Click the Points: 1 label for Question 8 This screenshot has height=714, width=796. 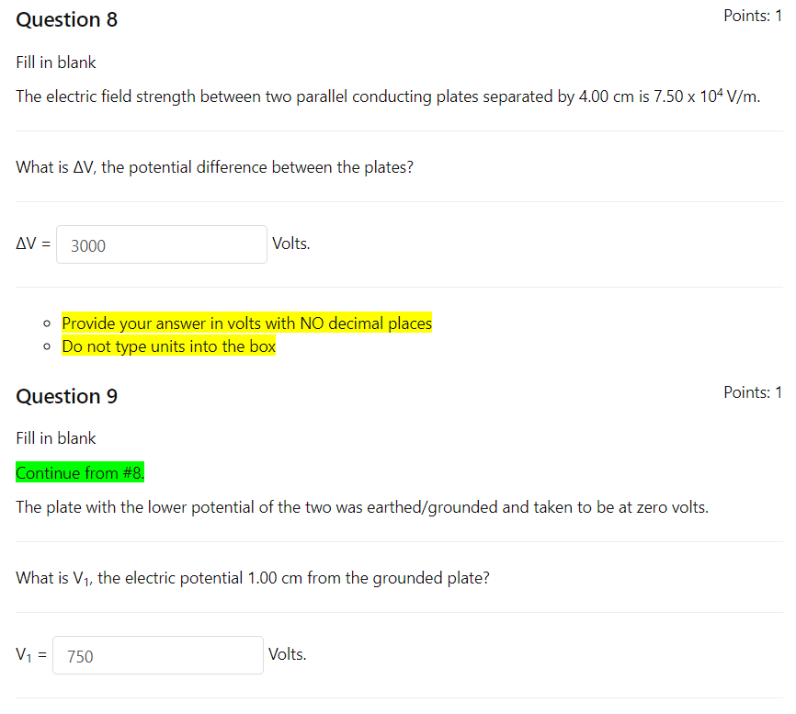coord(753,15)
